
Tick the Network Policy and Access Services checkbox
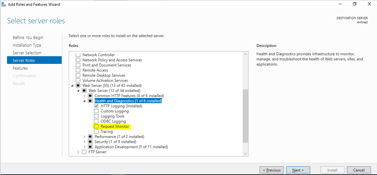tap(78, 60)
